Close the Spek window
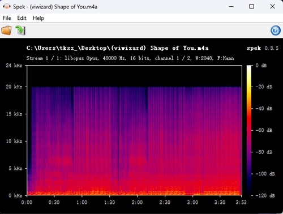 [x=272, y=7]
